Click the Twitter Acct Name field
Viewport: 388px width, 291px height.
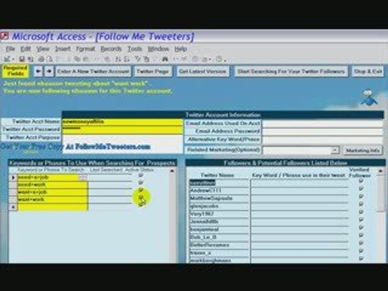tap(122, 122)
